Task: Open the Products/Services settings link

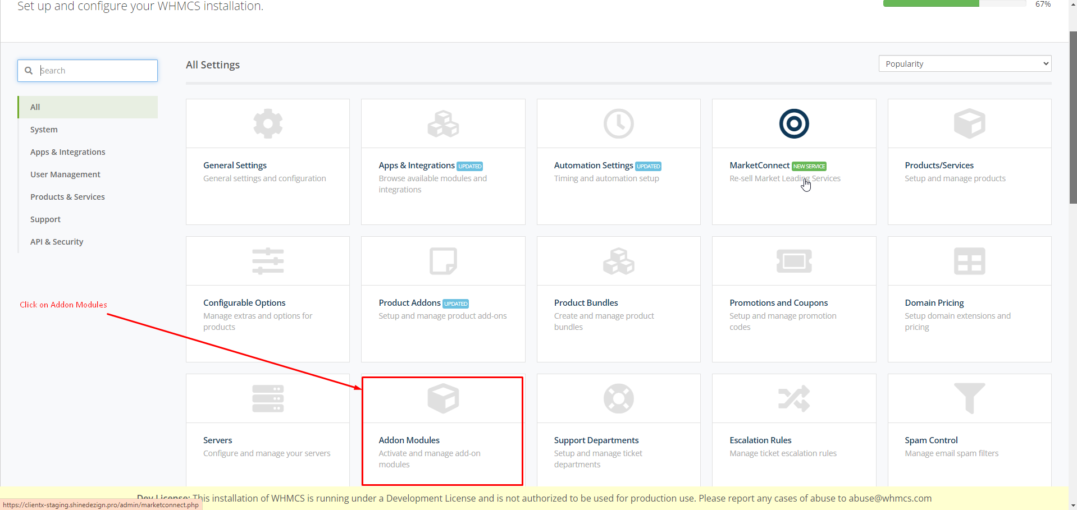Action: point(939,166)
